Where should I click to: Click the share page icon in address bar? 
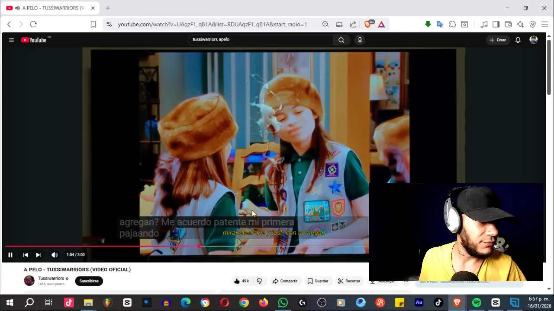coord(353,24)
